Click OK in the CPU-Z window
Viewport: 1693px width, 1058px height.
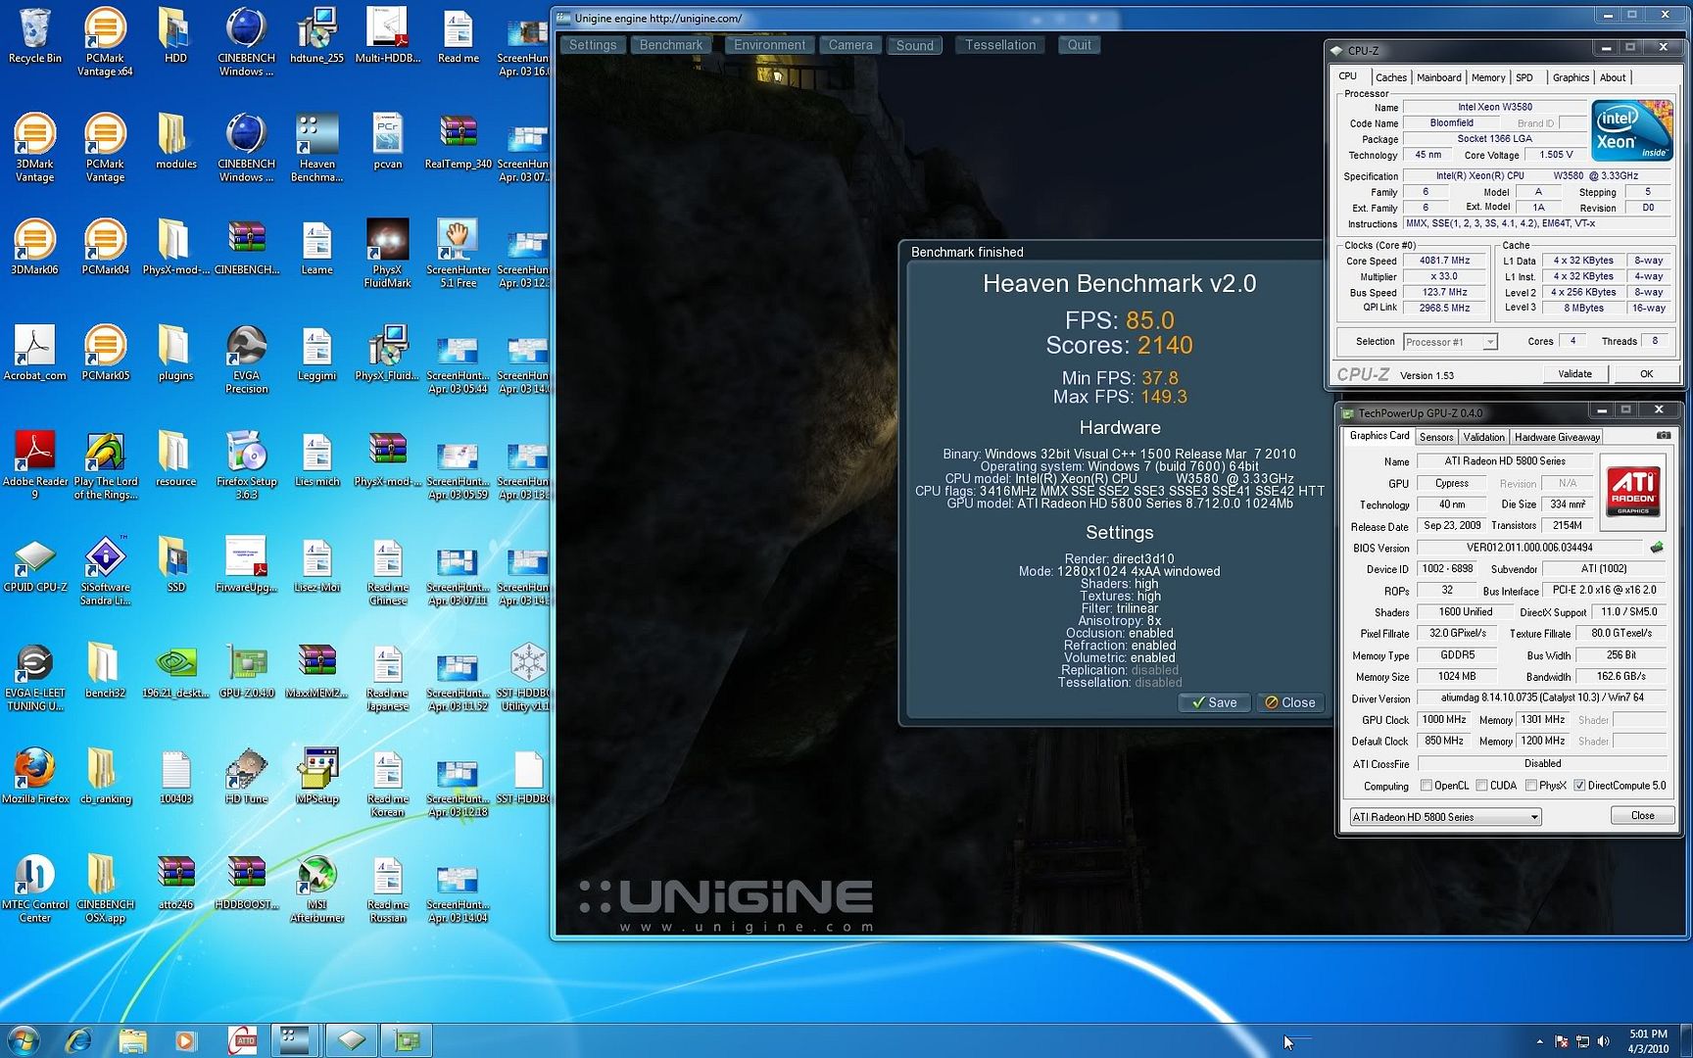click(x=1646, y=373)
